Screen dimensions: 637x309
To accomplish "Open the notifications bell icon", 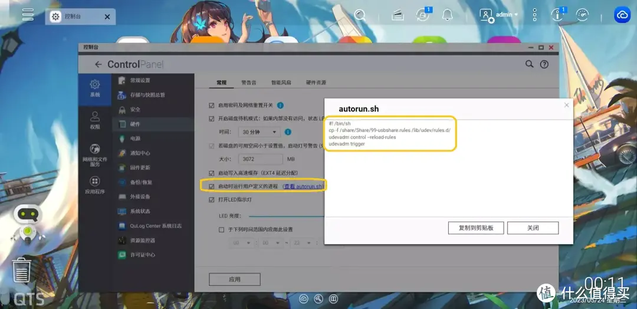I will 448,15.
